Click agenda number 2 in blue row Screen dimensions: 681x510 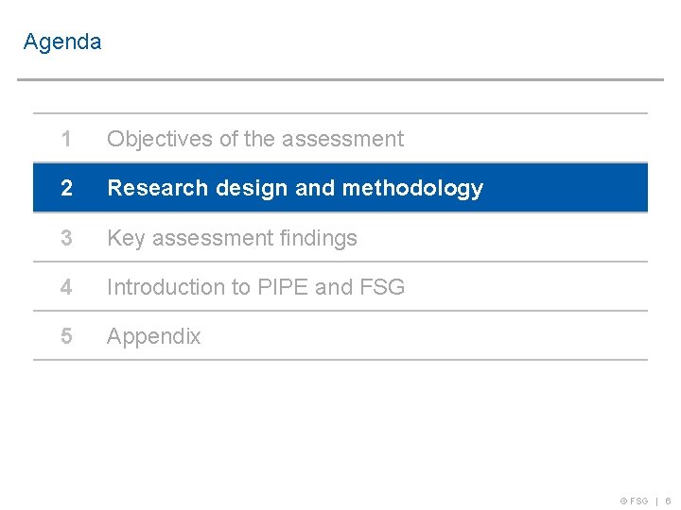click(66, 188)
